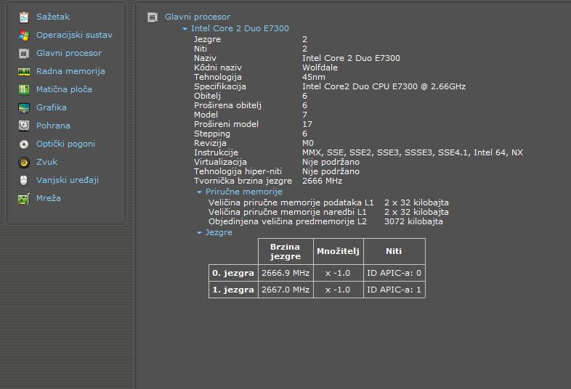Go to Operacijski sustav text link
The width and height of the screenshot is (571, 389).
pyautogui.click(x=74, y=35)
